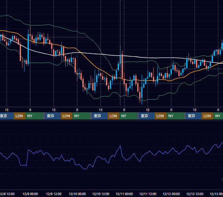Select the NY session block ending 12/12
The width and height of the screenshot is (223, 197).
pos(175,116)
